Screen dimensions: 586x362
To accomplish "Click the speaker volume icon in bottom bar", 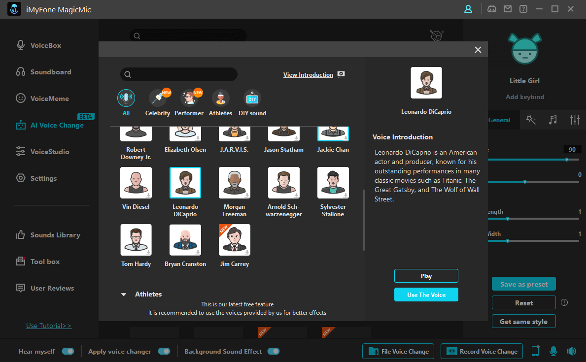I will (571, 351).
